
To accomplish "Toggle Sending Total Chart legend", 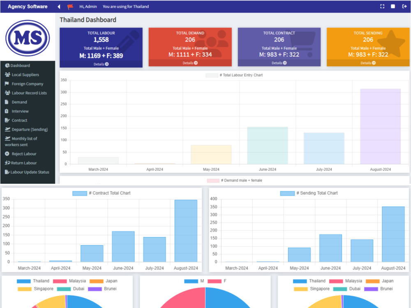I will click(309, 193).
